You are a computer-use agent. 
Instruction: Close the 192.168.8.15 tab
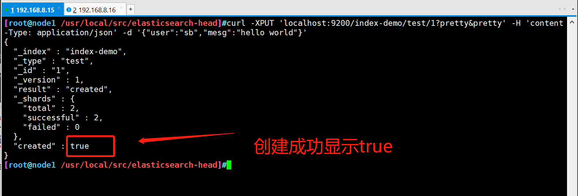click(59, 8)
